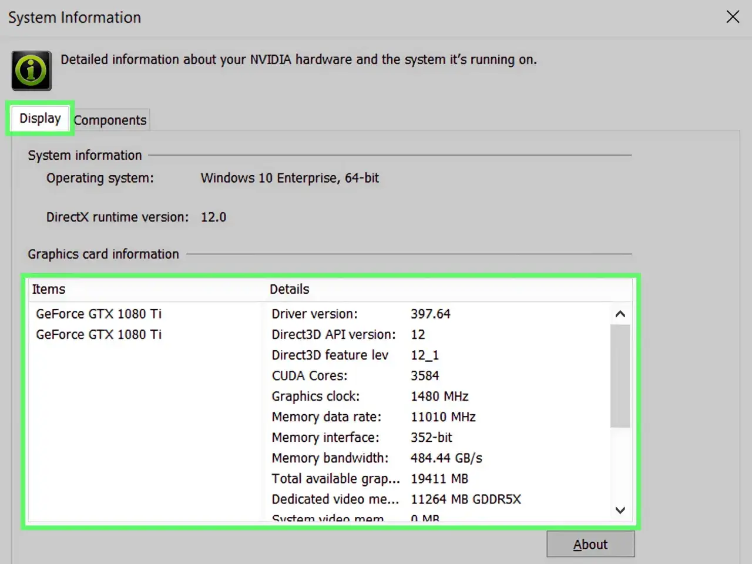This screenshot has width=752, height=564.
Task: Click the 3584 CUDA cores value
Action: coord(425,375)
